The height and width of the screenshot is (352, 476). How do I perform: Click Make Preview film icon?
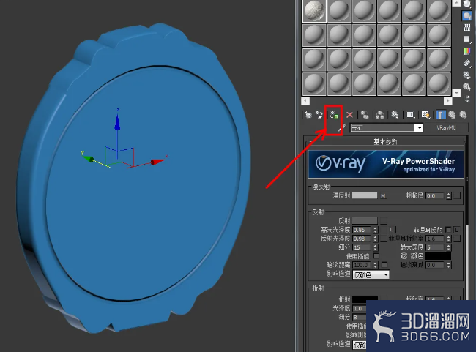click(467, 63)
